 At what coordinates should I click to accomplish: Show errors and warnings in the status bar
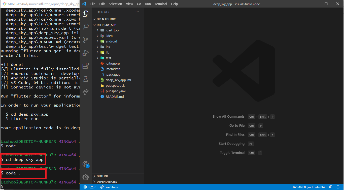[x=90, y=187]
